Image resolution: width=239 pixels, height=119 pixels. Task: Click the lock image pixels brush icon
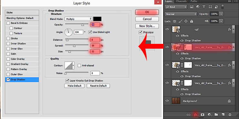click(180, 21)
